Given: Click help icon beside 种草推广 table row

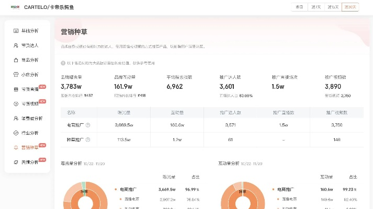Looking at the screenshot, I should 88,140.
